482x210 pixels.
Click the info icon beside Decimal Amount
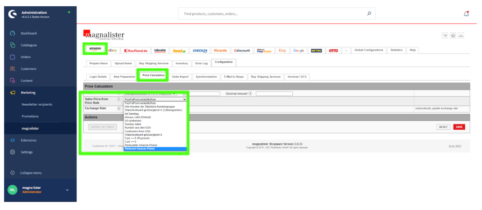[x=250, y=93]
